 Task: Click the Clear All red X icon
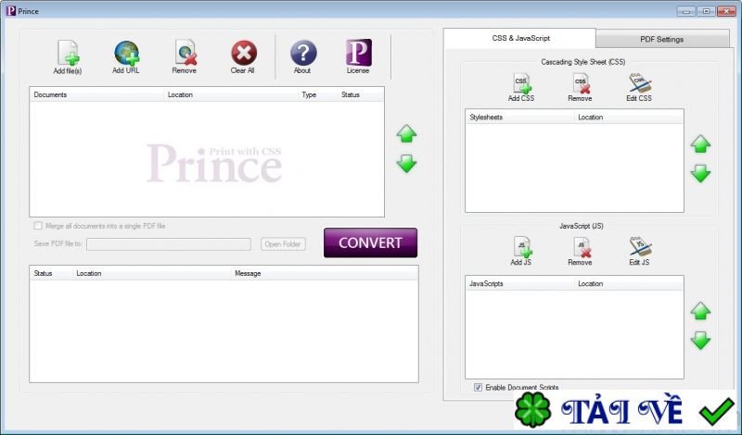[x=244, y=53]
